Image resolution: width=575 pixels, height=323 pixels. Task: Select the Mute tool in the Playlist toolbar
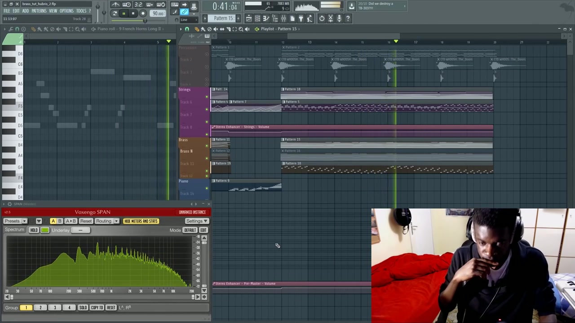point(215,29)
